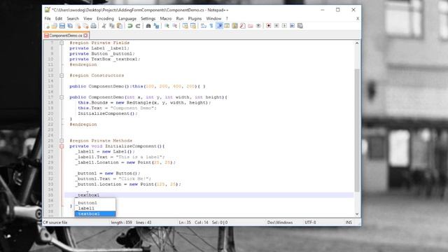
Task: Open the Plugins menu
Action: pyautogui.click(x=195, y=19)
